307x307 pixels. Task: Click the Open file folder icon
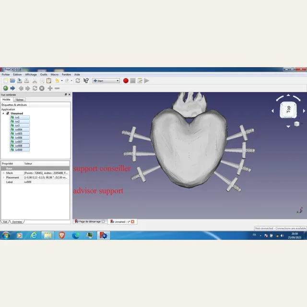coord(12,81)
